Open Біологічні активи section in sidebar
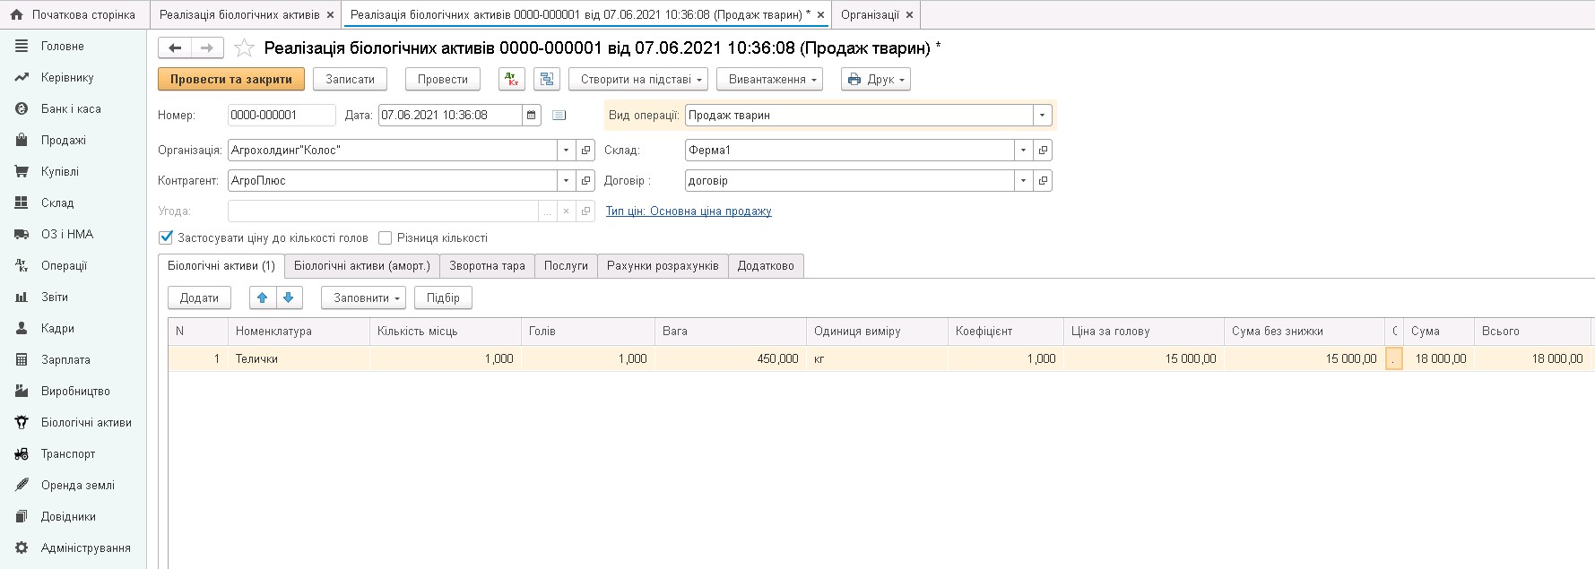The height and width of the screenshot is (569, 1595). 86,422
